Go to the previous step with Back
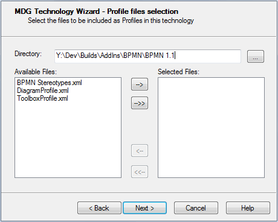The width and height of the screenshot is (278, 222). click(99, 208)
